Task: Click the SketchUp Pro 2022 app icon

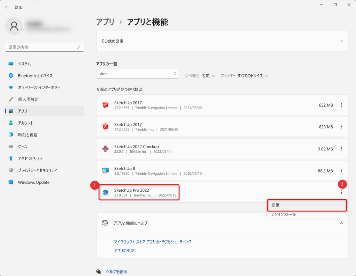Action: point(106,192)
